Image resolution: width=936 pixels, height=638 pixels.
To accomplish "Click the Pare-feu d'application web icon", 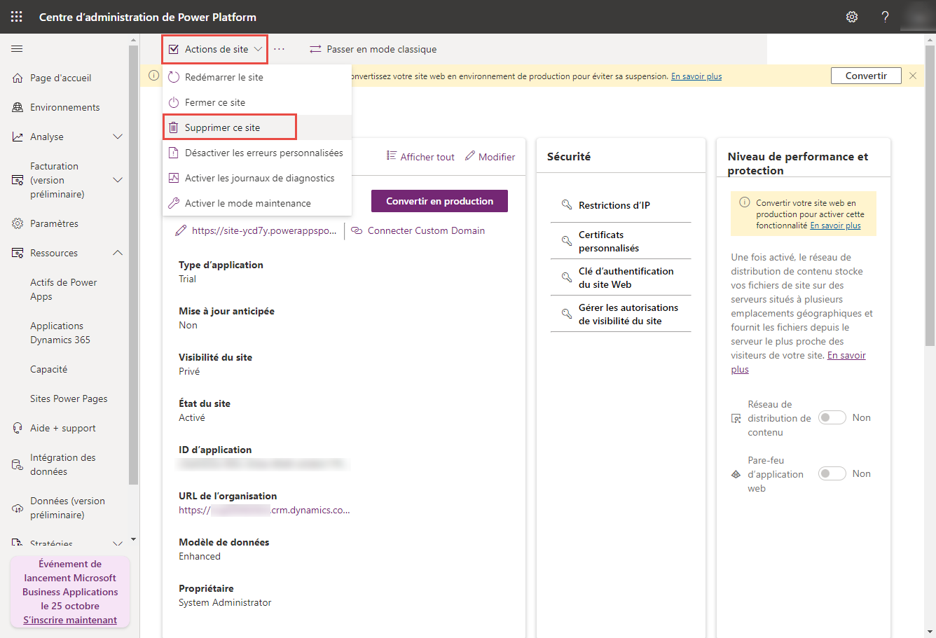I will point(736,474).
